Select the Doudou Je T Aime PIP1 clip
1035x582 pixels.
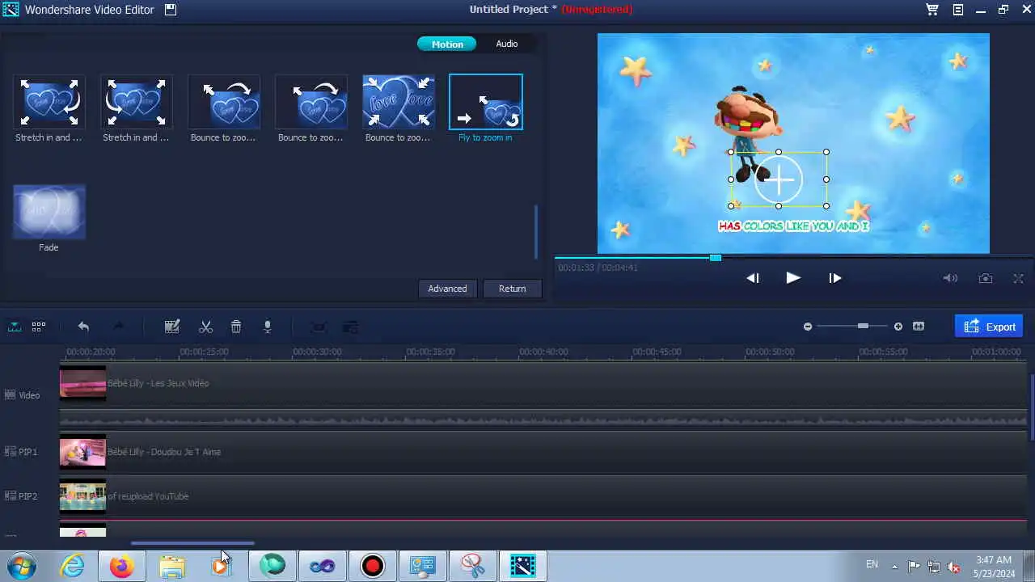(543, 452)
